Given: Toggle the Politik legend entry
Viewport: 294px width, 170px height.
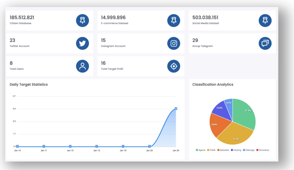Looking at the screenshot, I should click(211, 150).
